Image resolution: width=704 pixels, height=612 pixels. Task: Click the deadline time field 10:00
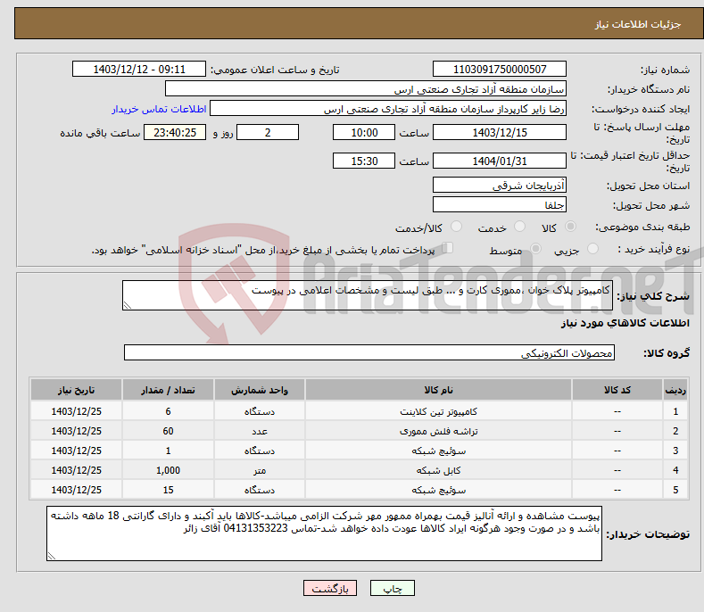click(364, 132)
